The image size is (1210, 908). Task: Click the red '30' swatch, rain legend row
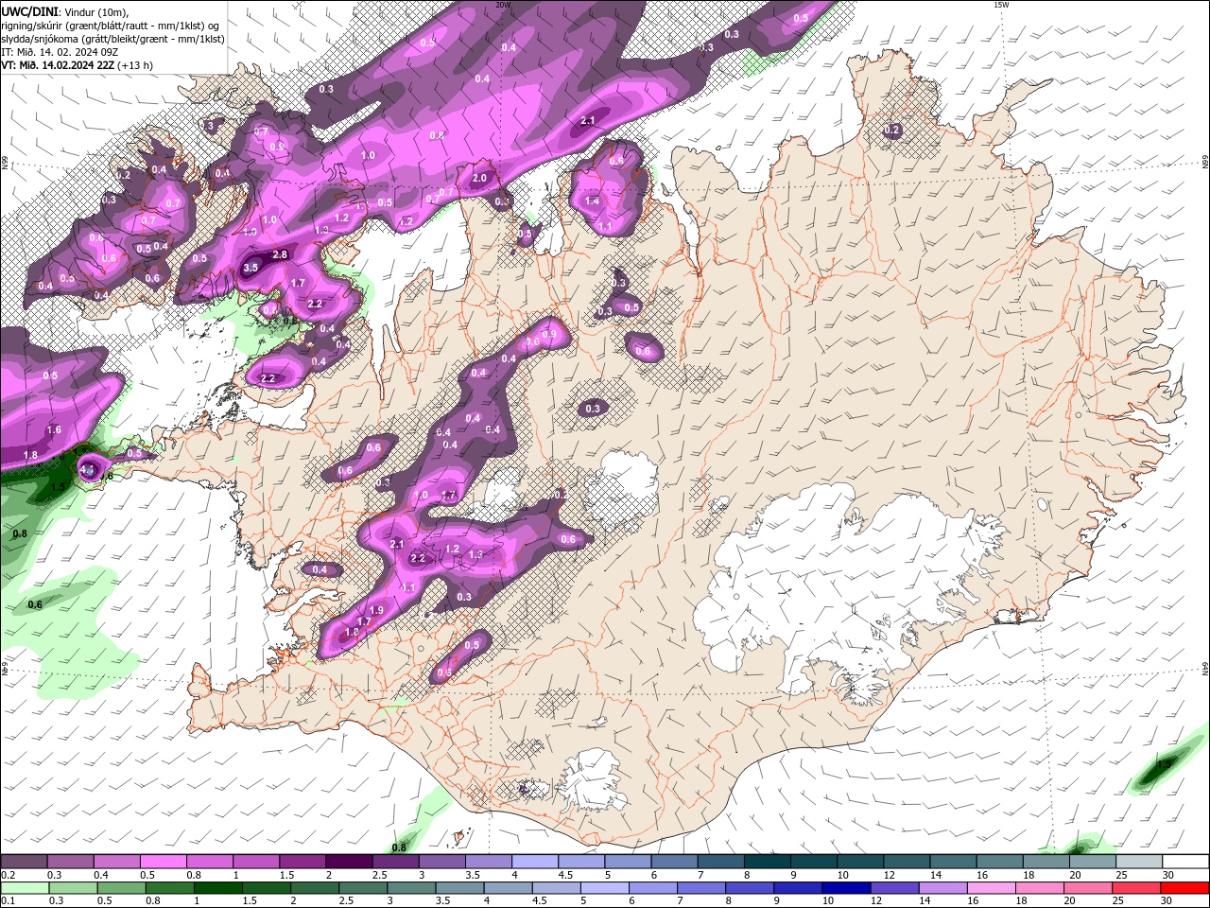tap(1185, 888)
